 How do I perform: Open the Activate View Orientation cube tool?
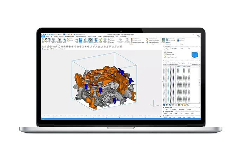click(x=59, y=40)
